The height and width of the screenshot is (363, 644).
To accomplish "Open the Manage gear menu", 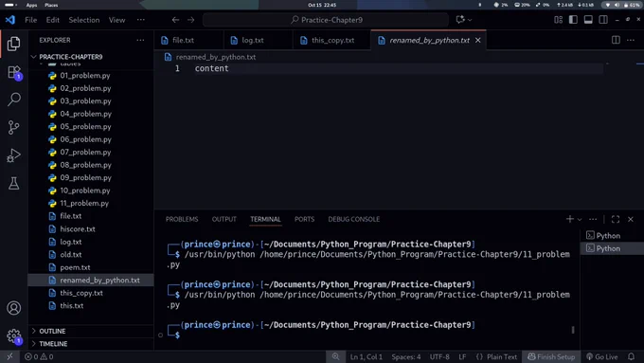I will 13,336.
